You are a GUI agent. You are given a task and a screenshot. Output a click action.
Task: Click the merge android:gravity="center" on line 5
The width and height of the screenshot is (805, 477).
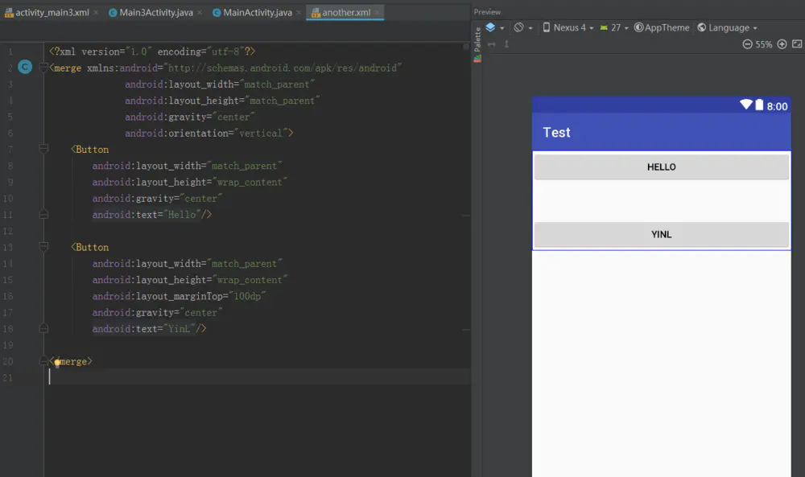pyautogui.click(x=189, y=117)
